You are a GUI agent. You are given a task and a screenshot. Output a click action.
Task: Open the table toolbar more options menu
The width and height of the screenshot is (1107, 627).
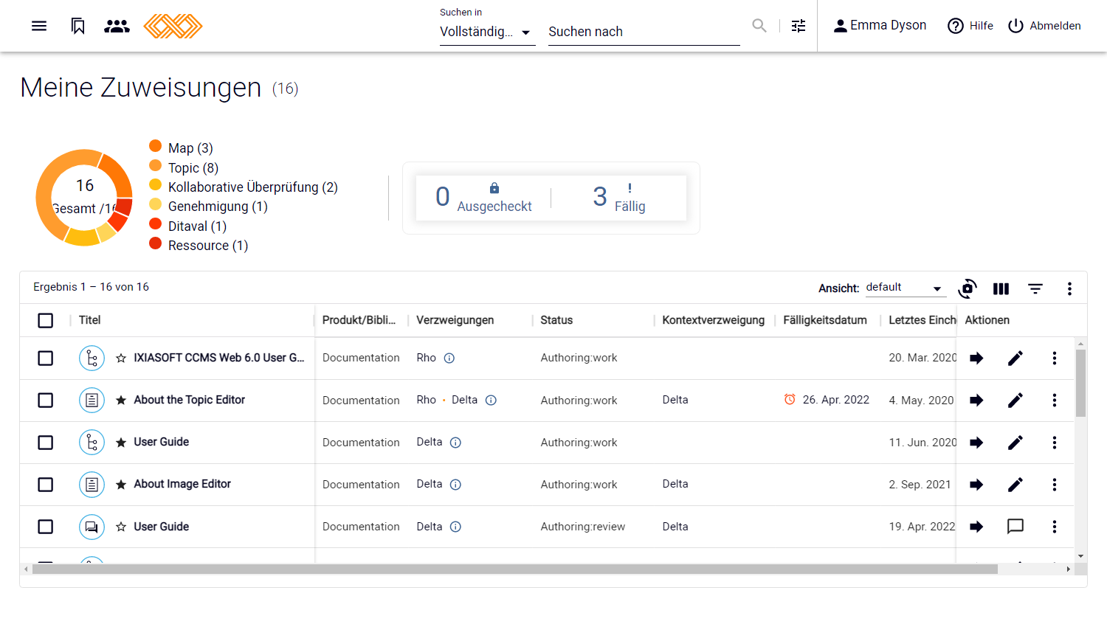pos(1069,288)
